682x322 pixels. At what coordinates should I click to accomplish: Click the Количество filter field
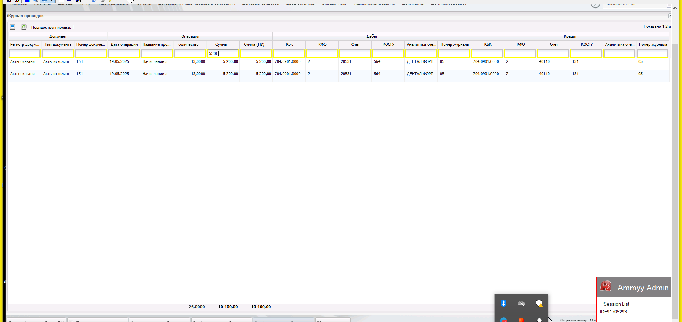click(190, 53)
